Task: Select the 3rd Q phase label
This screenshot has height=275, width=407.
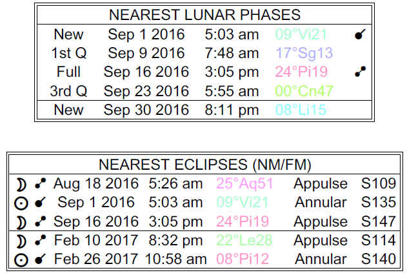Action: click(68, 92)
